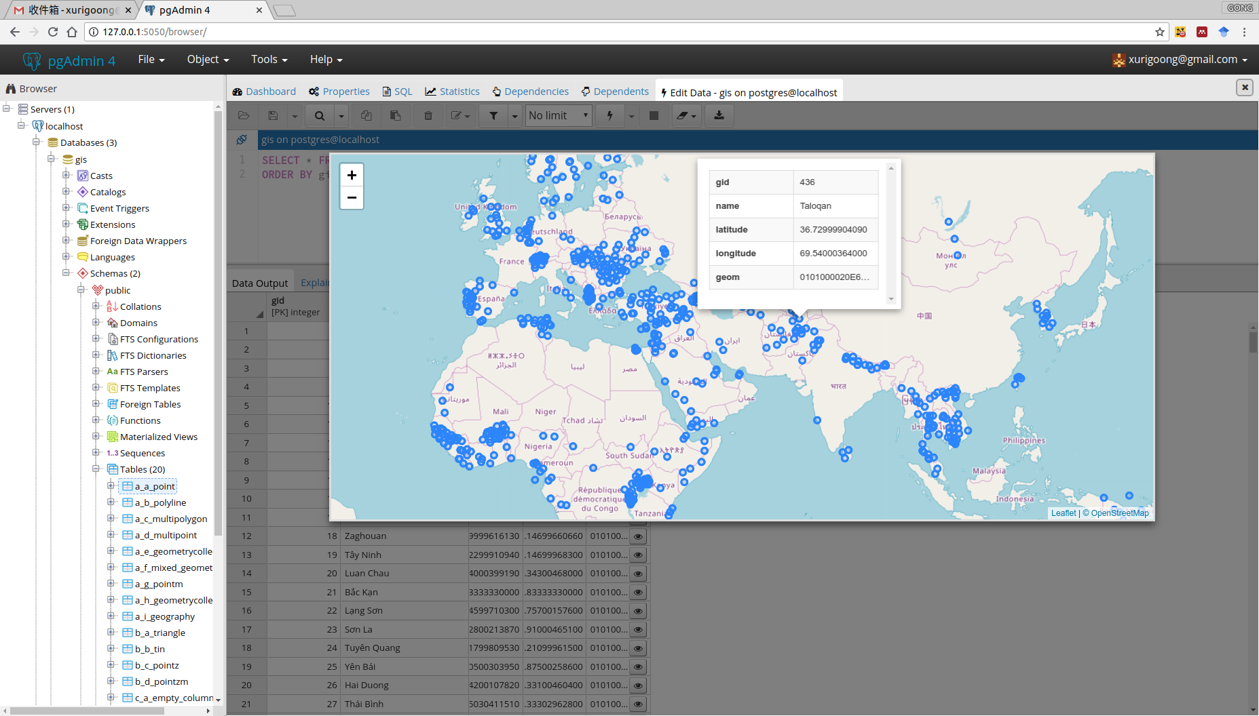Go back in browser history
This screenshot has height=716, width=1259.
click(x=15, y=32)
